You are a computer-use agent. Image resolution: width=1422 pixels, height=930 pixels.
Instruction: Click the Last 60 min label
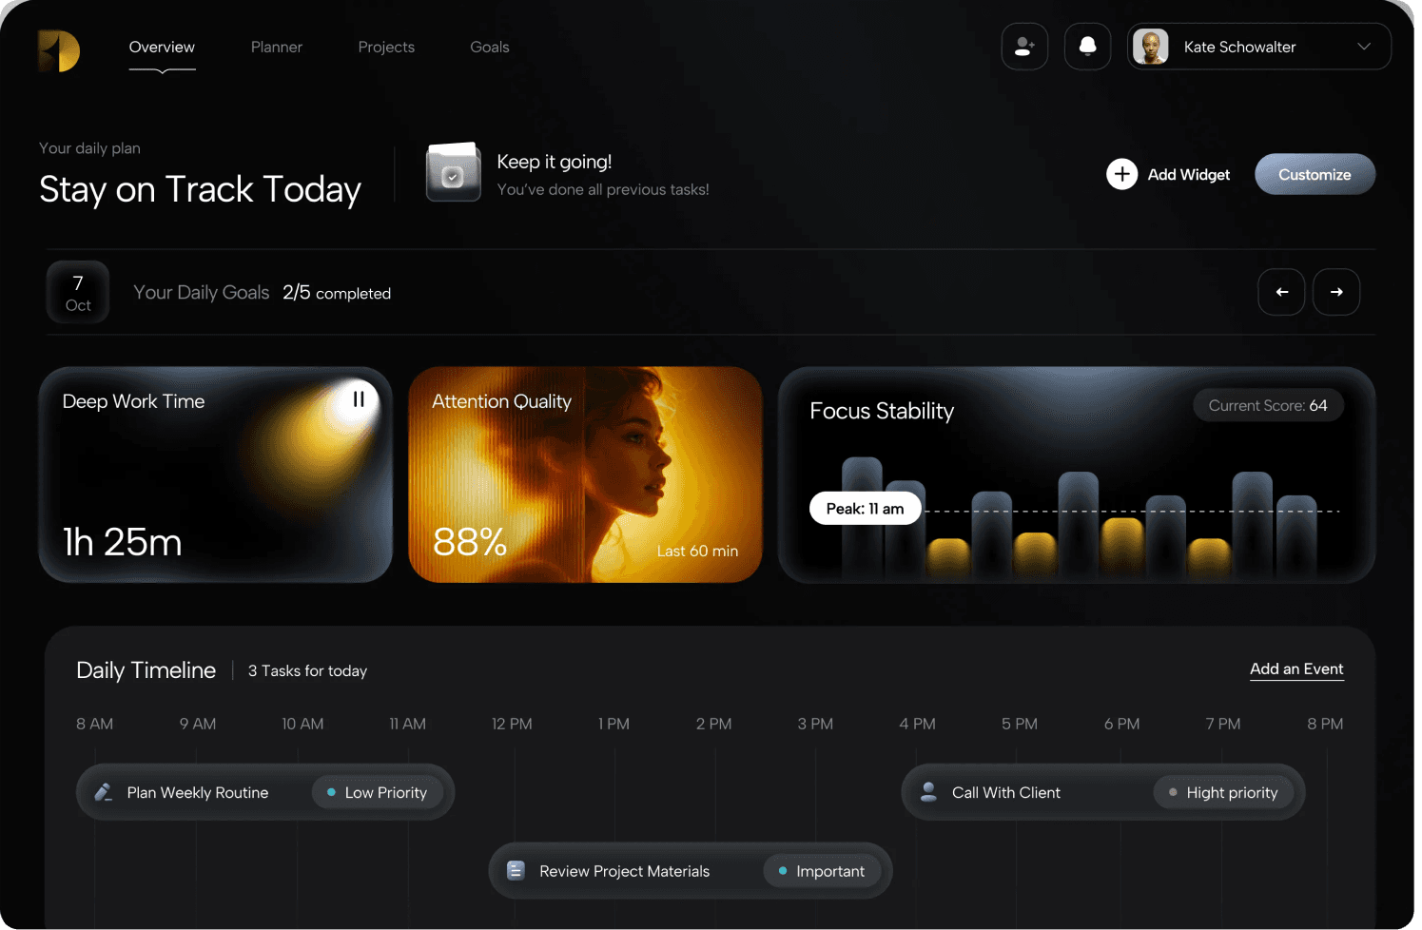click(697, 552)
